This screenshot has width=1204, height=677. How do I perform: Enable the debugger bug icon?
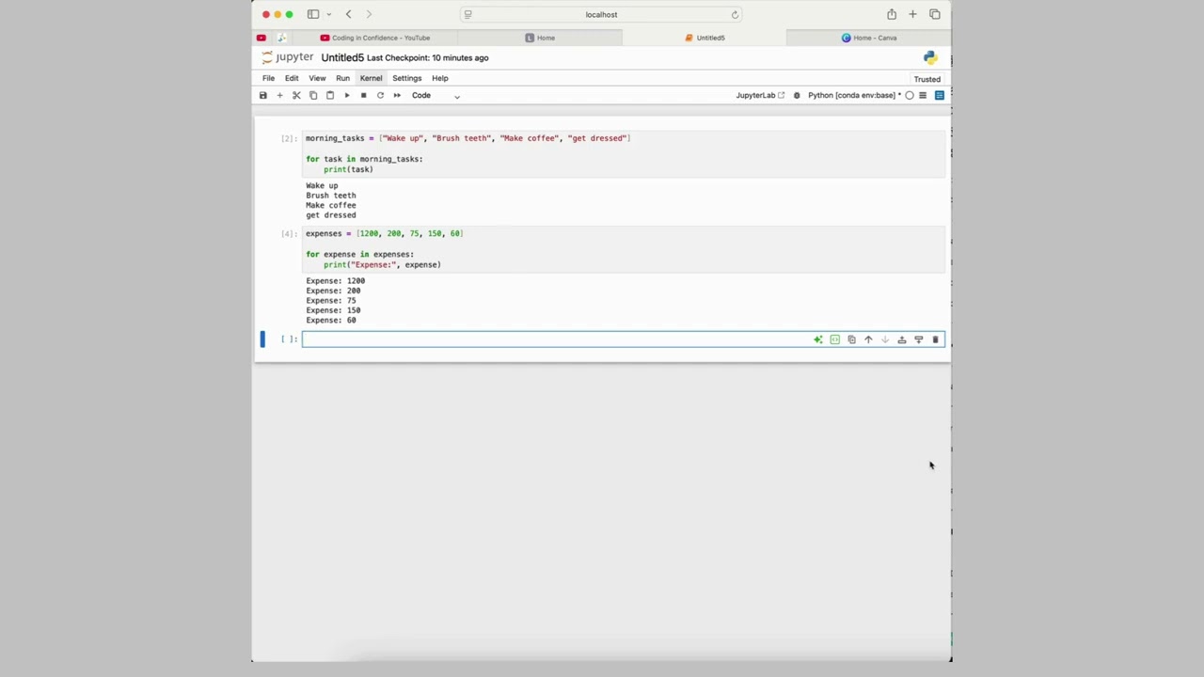pyautogui.click(x=797, y=95)
